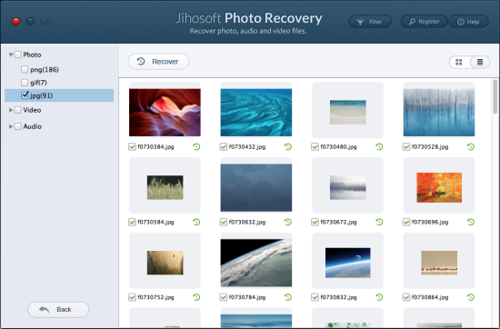Image resolution: width=500 pixels, height=329 pixels.
Task: Open the beach shoreline thumbnail f0730480.jpg
Action: [x=347, y=112]
